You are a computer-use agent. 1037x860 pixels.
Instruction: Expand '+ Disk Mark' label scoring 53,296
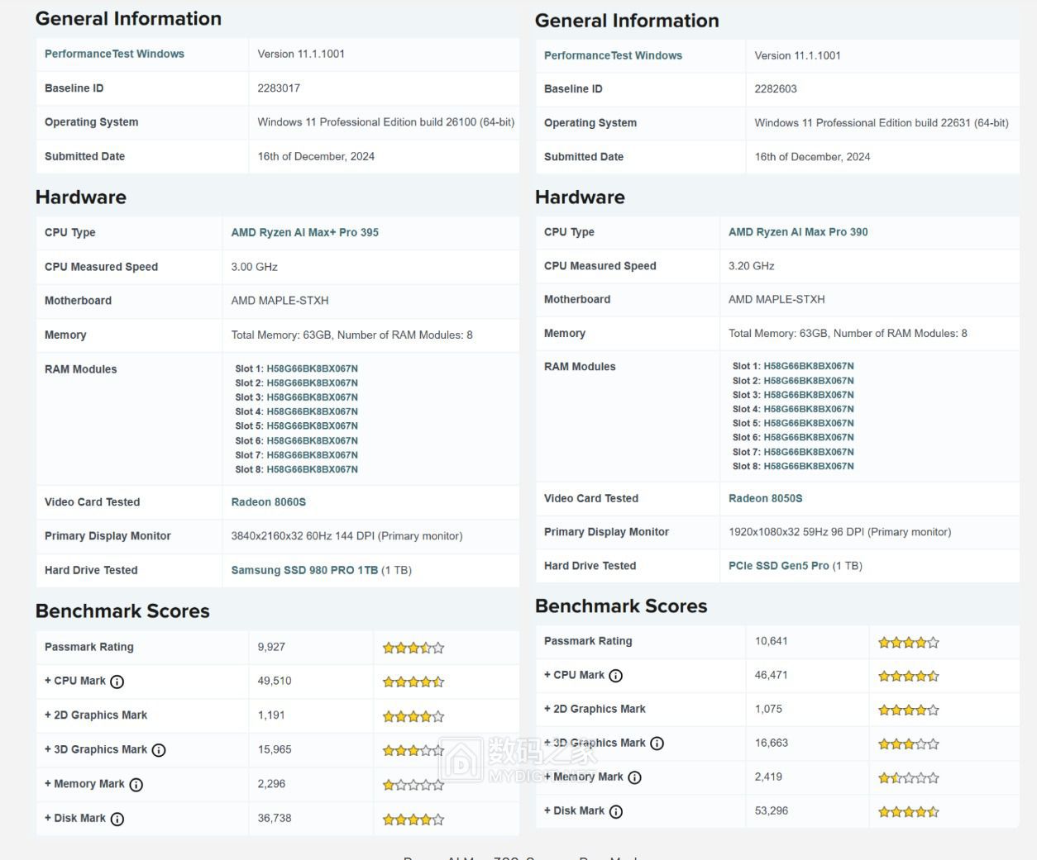pos(574,810)
